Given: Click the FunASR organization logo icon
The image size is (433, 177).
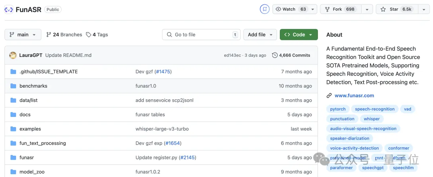Looking at the screenshot, I should [x=9, y=10].
